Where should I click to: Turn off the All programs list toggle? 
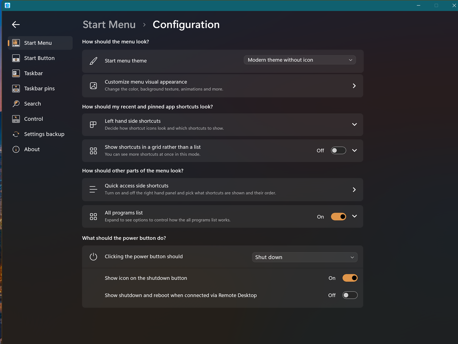click(x=338, y=217)
